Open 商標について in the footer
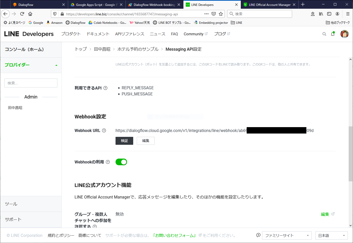This screenshot has width=353, height=243. point(90,235)
